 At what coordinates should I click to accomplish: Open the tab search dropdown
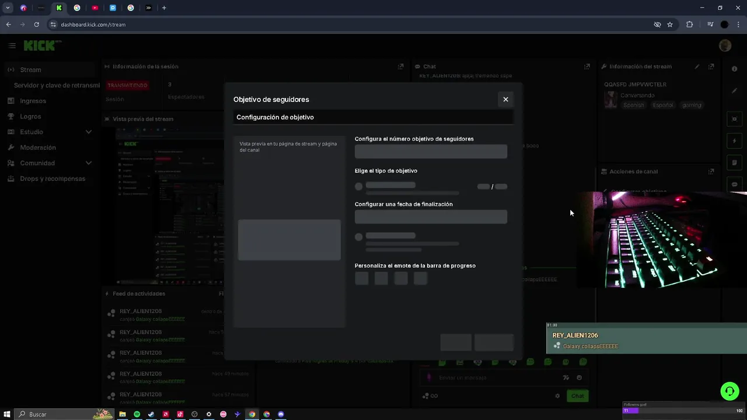(x=8, y=8)
